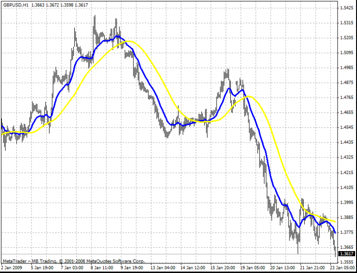The image size is (357, 273).
Task: Click the 2 Jan 2009 date label
Action: (x=11, y=268)
